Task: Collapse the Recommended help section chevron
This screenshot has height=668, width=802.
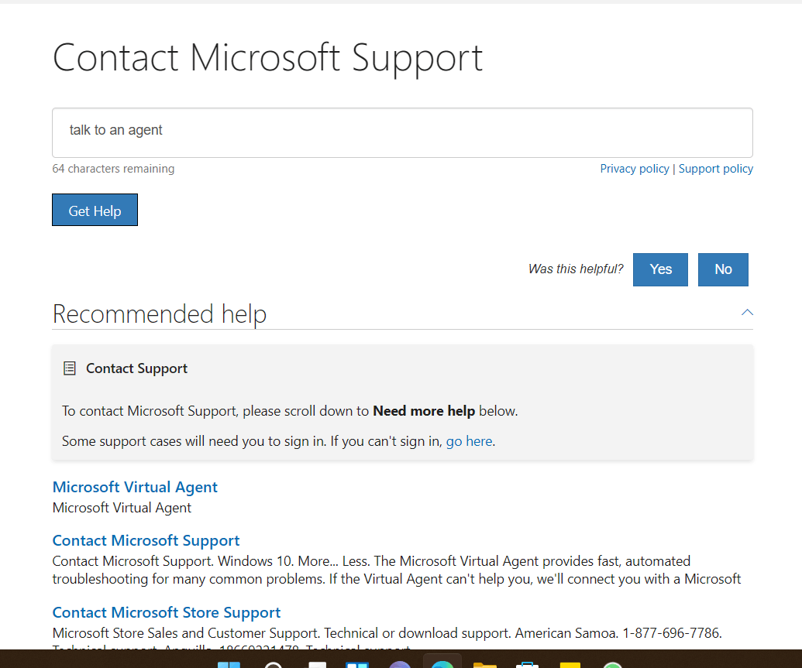Action: click(x=747, y=312)
